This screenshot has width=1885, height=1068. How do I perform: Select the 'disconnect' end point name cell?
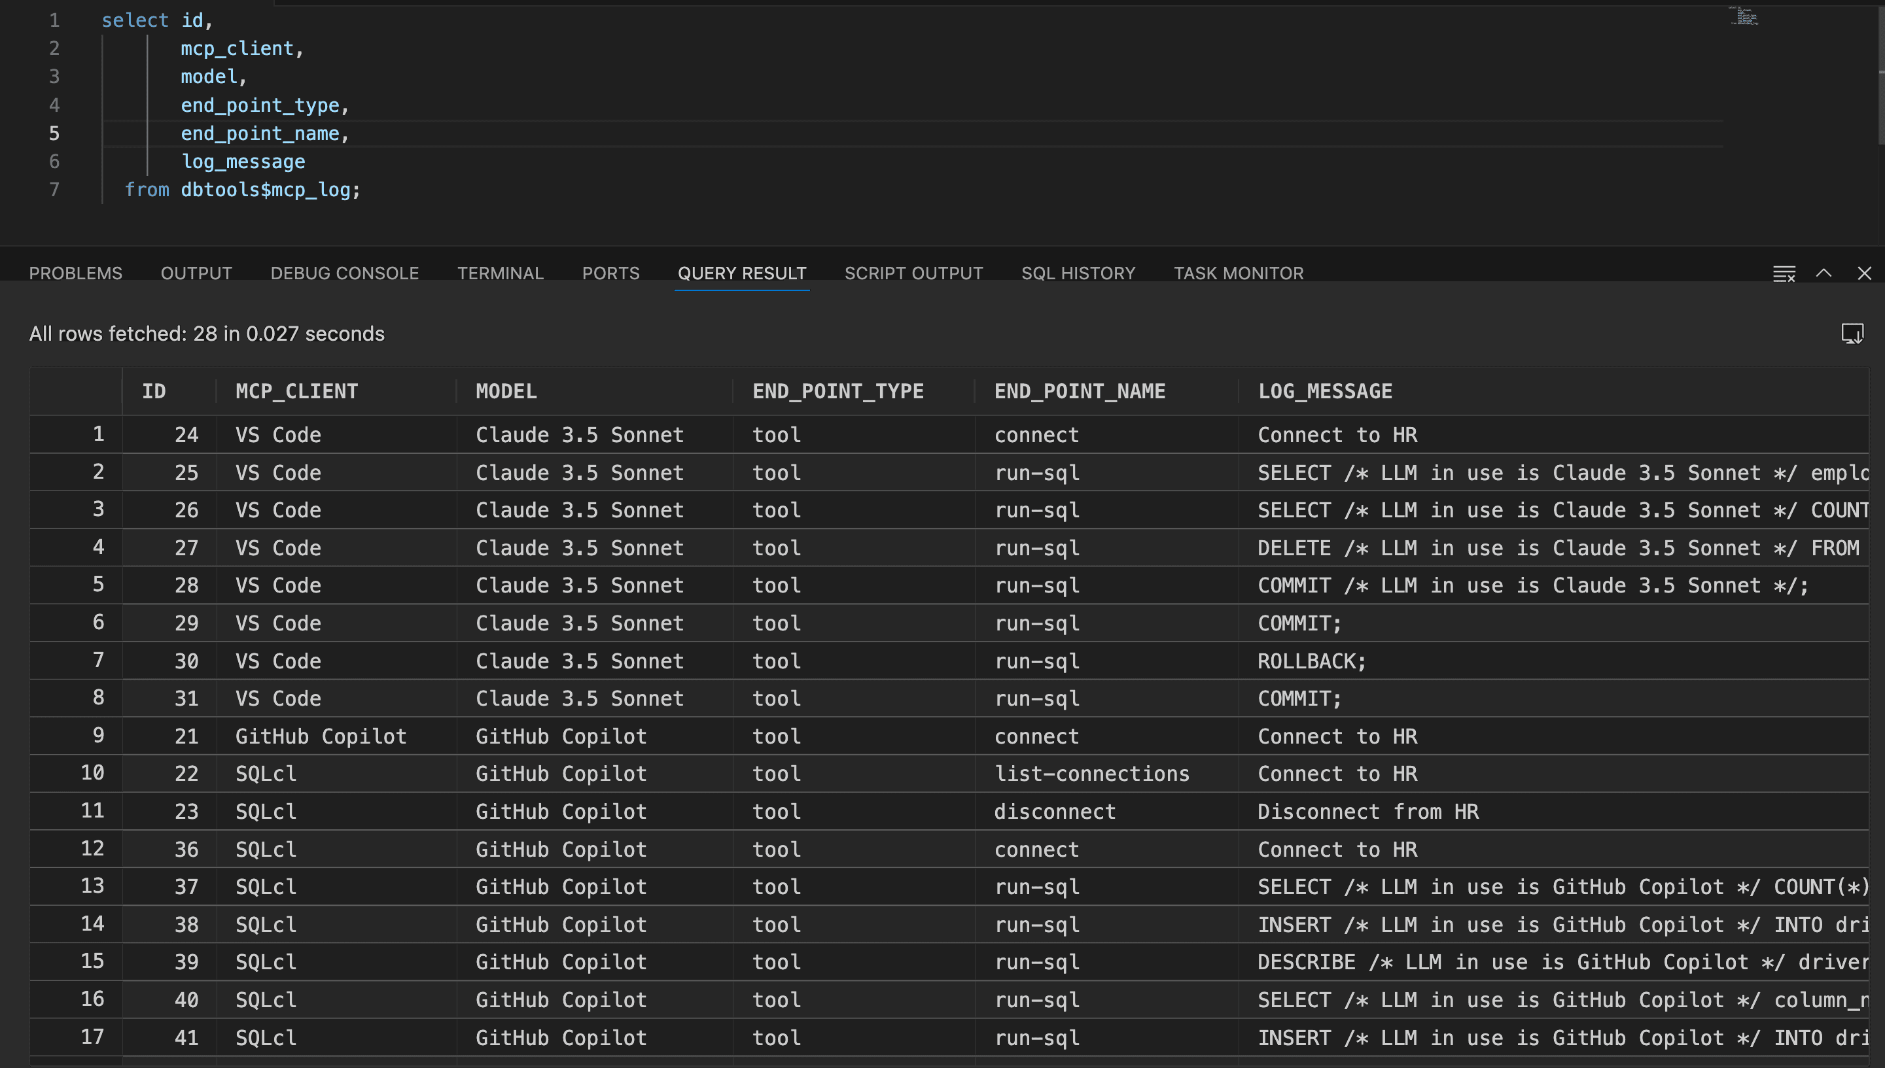coord(1106,811)
